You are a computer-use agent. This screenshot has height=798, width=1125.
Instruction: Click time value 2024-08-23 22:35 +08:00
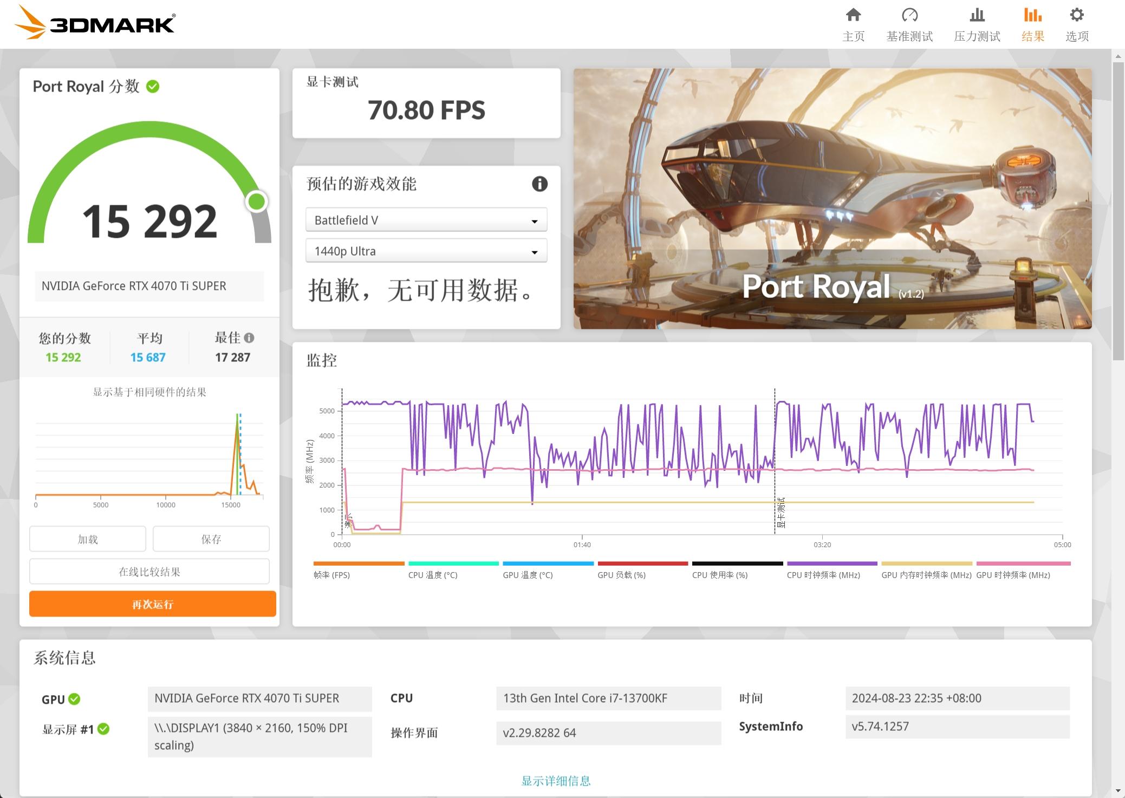(x=957, y=698)
